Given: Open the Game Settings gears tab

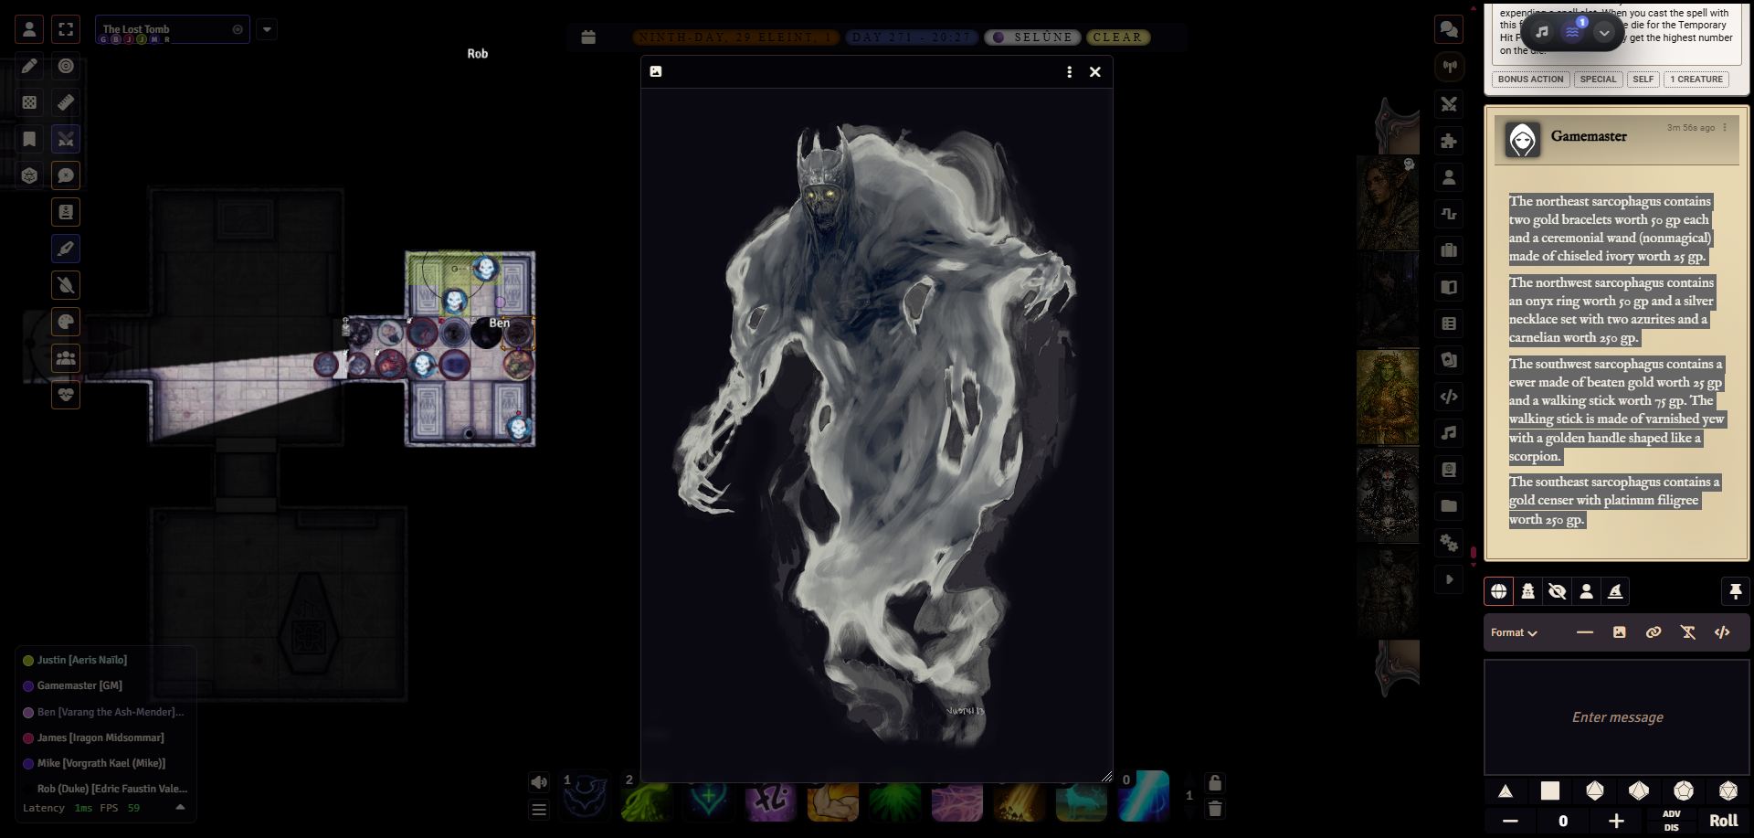Looking at the screenshot, I should (1449, 542).
